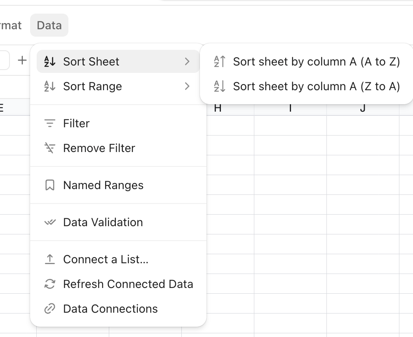Click the Data Connections link icon
This screenshot has height=337, width=413.
point(50,309)
